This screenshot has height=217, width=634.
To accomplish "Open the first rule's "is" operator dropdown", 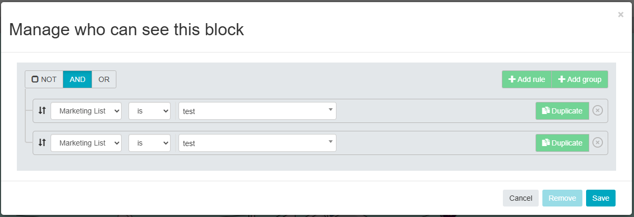I will [x=150, y=111].
